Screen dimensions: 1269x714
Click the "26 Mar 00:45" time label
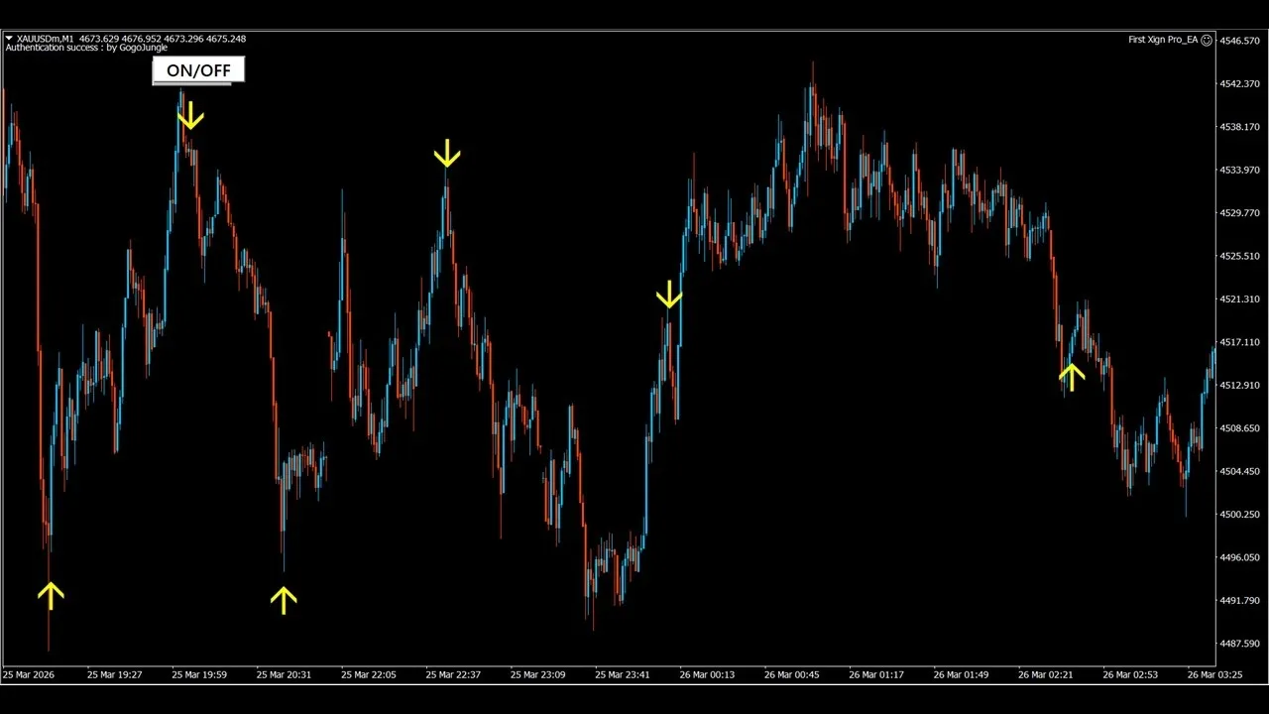(x=792, y=675)
